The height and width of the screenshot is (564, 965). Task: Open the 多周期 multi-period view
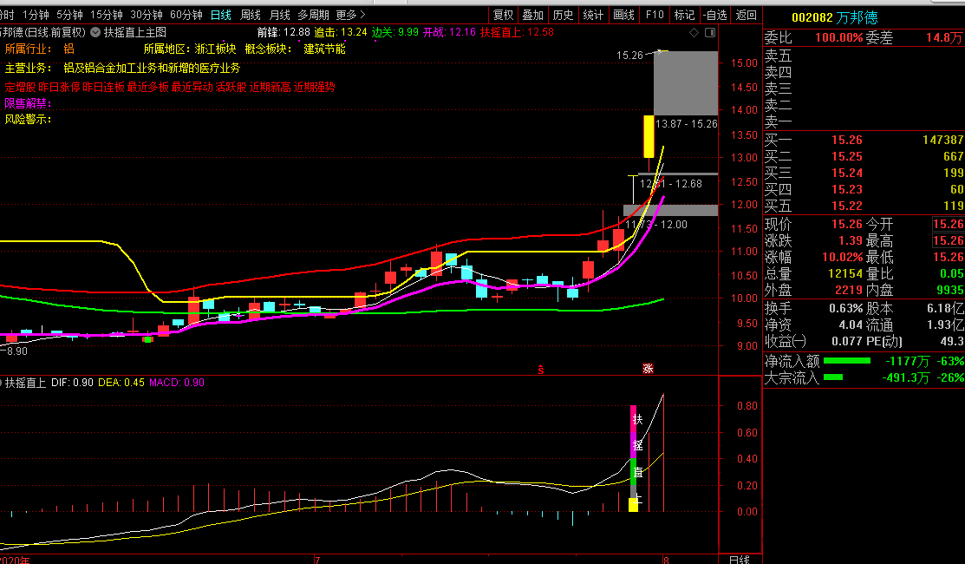[x=313, y=15]
